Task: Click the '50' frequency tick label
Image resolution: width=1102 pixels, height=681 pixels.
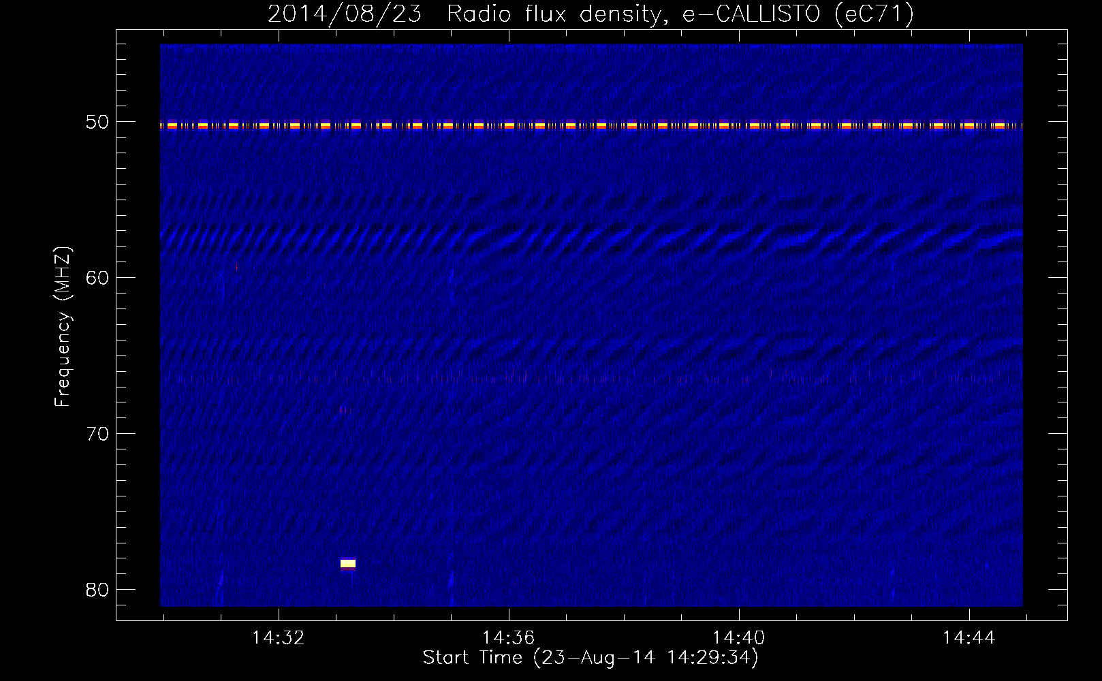Action: [97, 122]
